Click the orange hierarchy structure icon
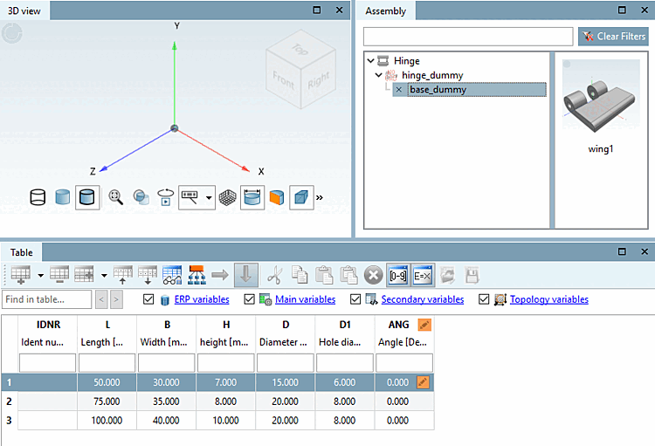 [196, 275]
